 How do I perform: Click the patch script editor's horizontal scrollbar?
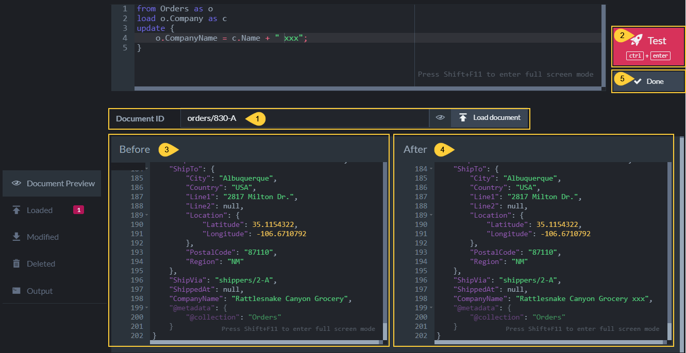[367, 89]
